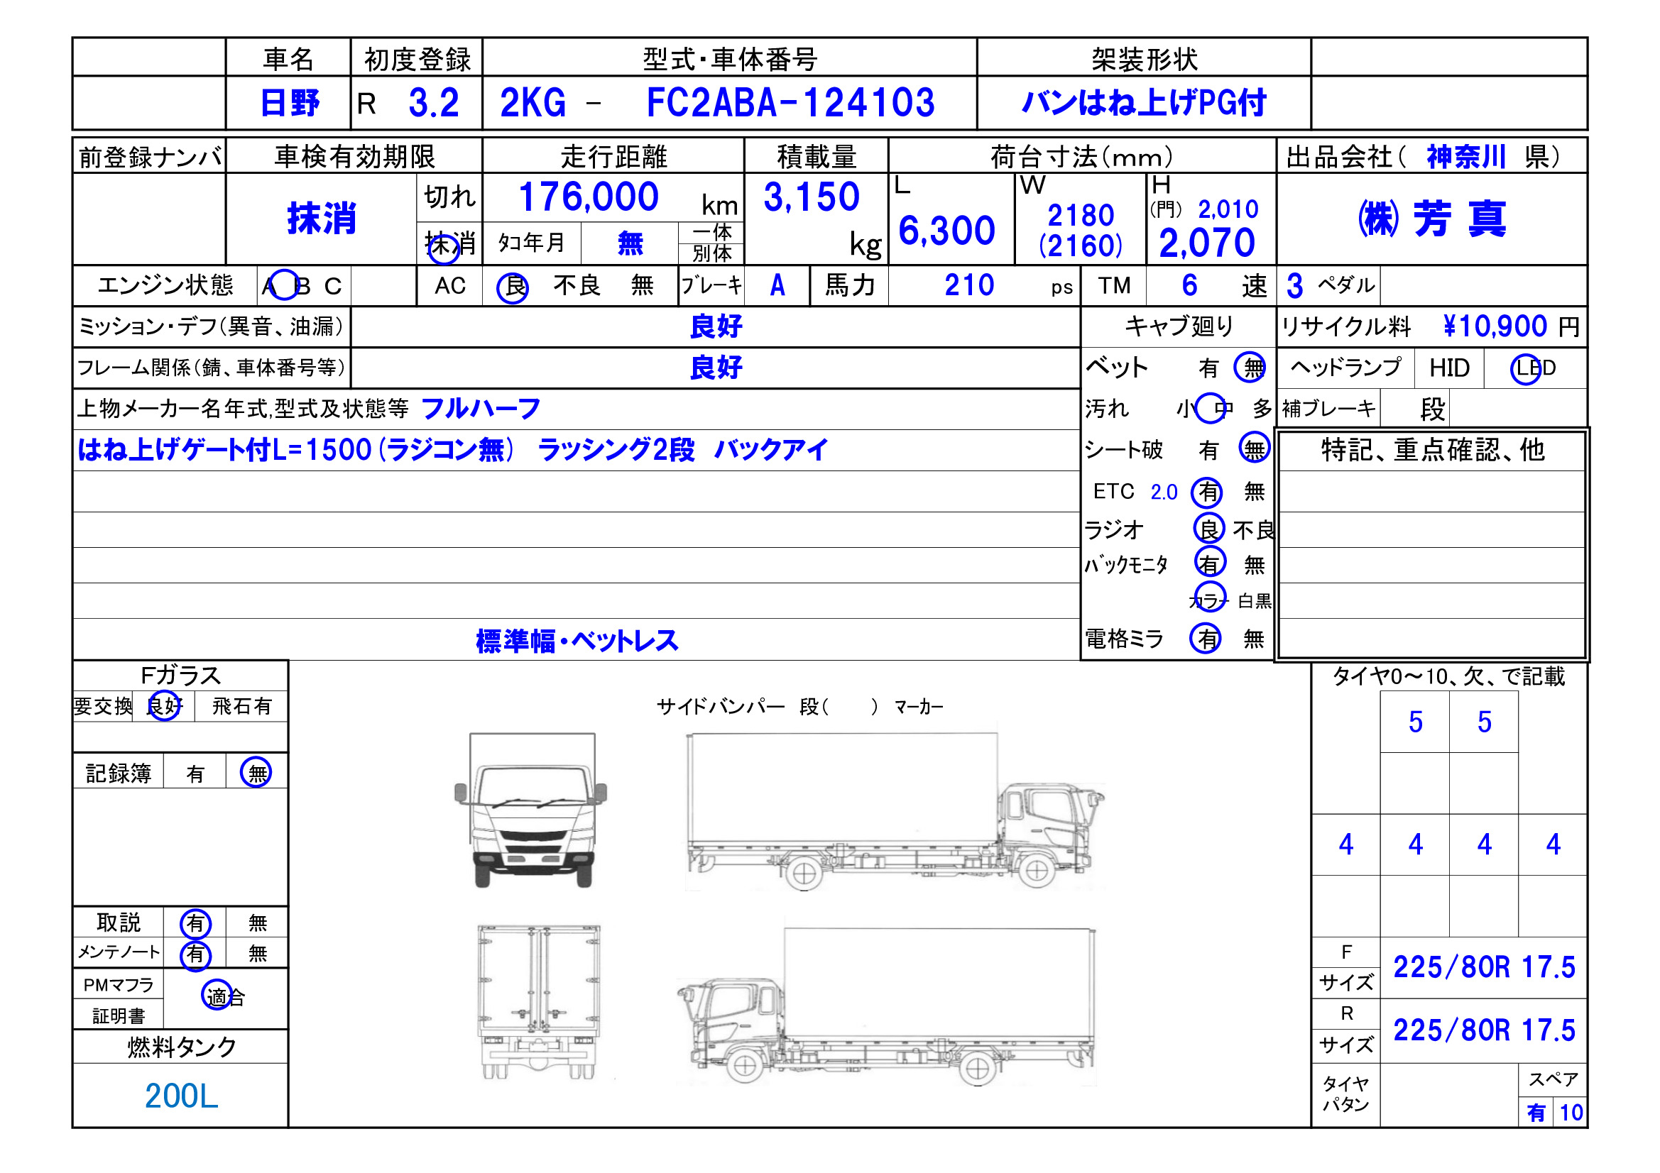This screenshot has width=1660, height=1173.
Task: Select ラッシング2段 text
Action: click(x=616, y=451)
